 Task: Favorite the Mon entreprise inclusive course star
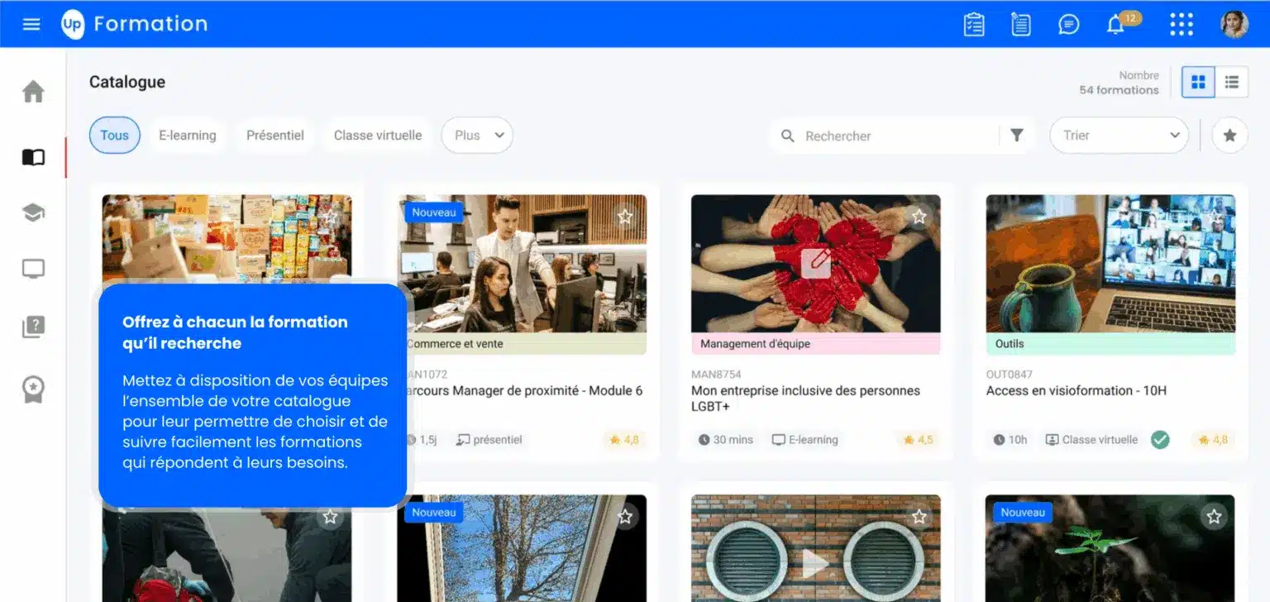919,217
